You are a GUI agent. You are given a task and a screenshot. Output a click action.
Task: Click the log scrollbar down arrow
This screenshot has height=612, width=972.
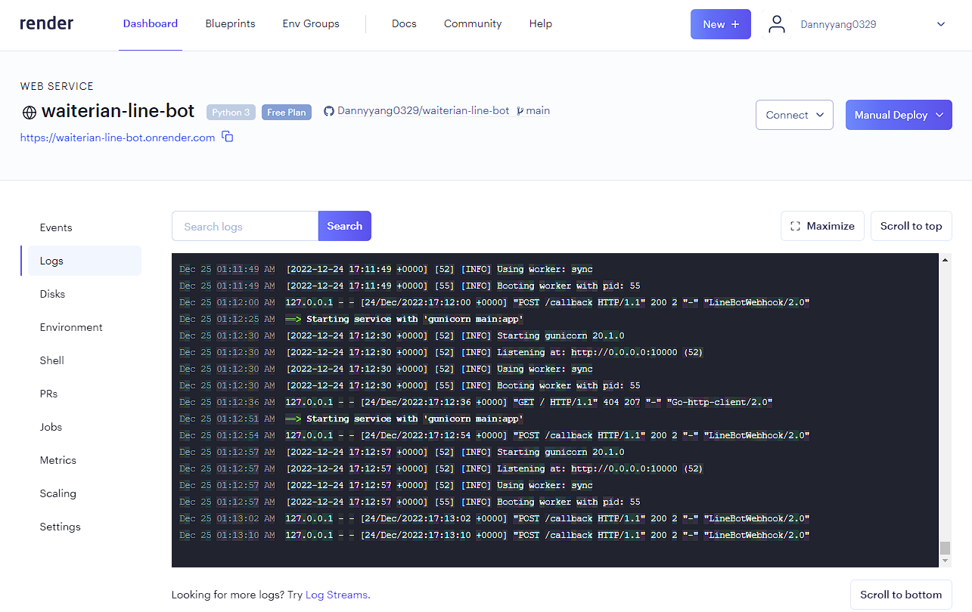(x=945, y=561)
